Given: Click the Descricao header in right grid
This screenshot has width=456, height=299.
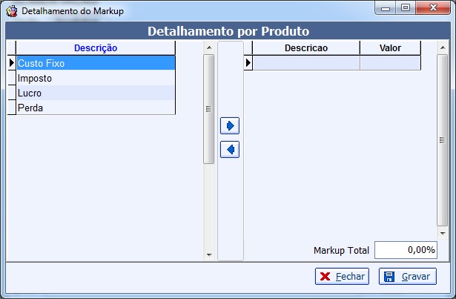Looking at the screenshot, I should 305,48.
